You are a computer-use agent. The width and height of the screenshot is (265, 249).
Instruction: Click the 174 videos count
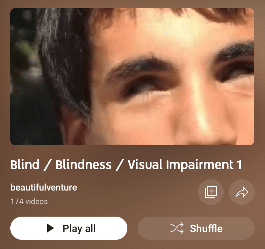click(x=29, y=202)
